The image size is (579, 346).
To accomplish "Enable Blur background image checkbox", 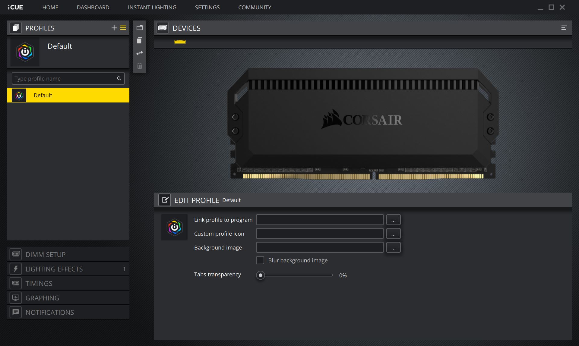I will tap(260, 260).
